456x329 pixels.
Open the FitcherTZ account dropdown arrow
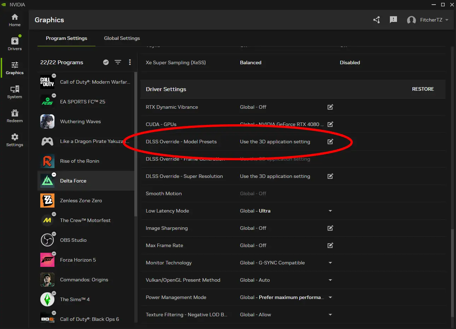tap(447, 20)
